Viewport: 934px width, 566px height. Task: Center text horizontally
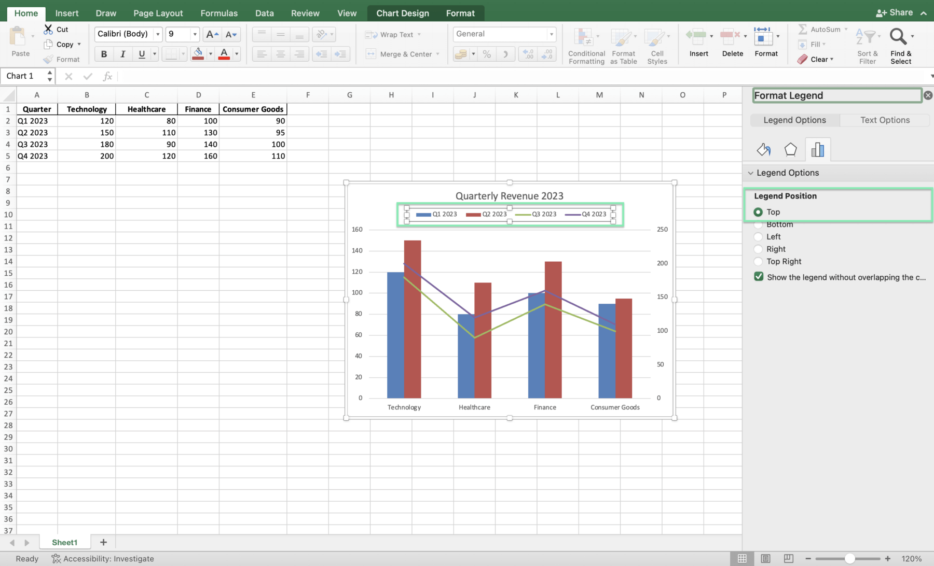click(280, 54)
